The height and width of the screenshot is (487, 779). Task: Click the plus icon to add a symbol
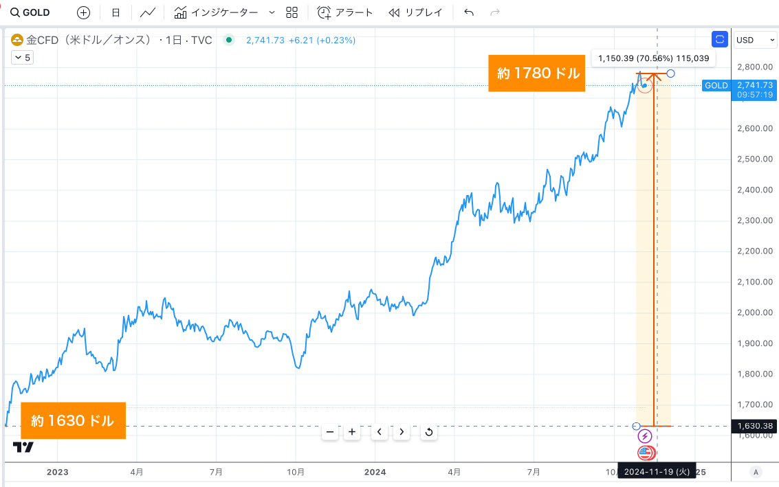[83, 12]
